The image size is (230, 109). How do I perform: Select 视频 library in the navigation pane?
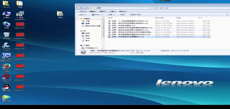[x=86, y=33]
